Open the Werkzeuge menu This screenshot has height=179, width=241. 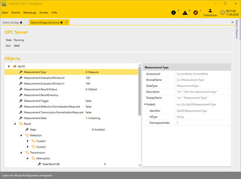point(30,13)
